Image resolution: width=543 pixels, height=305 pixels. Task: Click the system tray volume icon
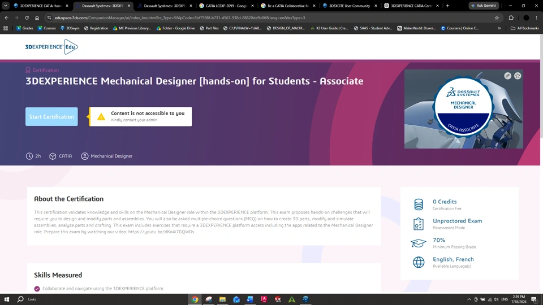496,299
